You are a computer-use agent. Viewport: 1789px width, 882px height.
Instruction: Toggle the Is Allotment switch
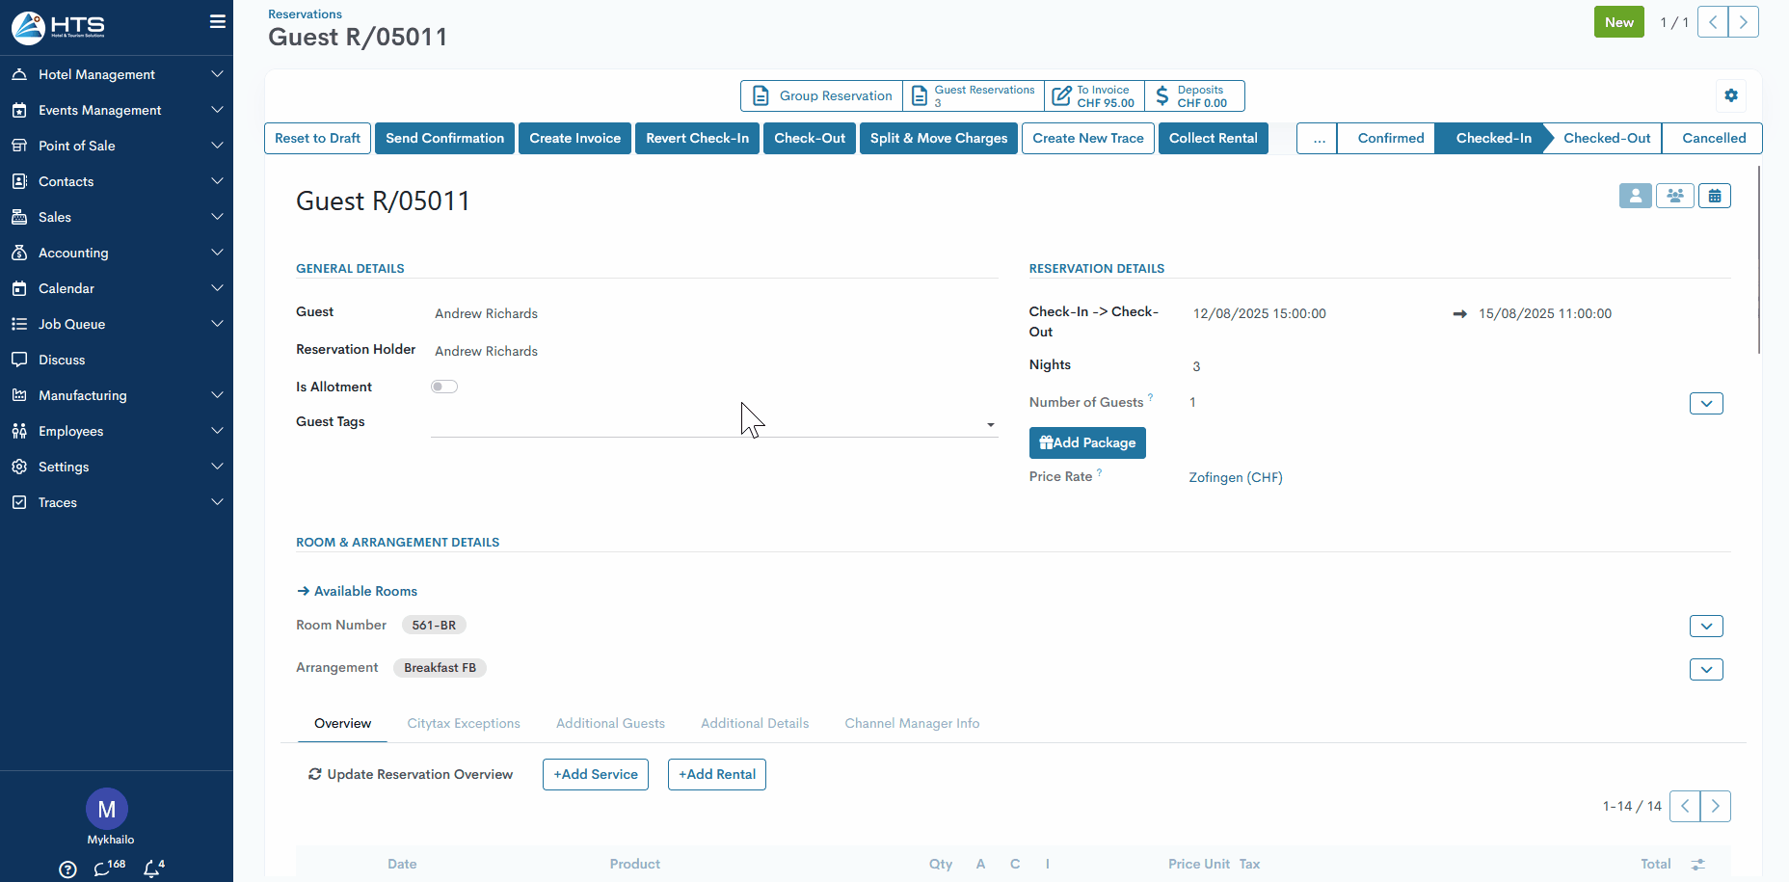coord(443,387)
